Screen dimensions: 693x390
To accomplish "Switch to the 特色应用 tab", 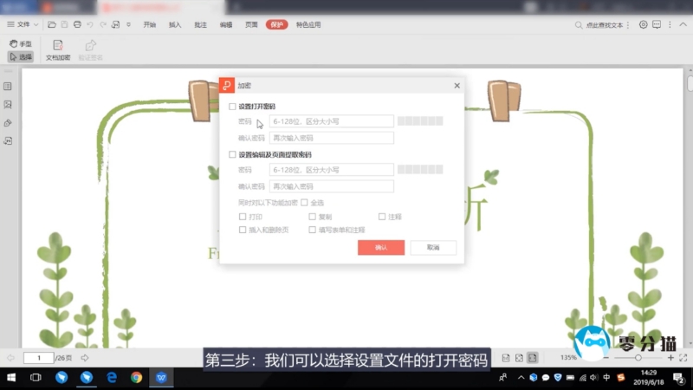I will click(x=308, y=24).
